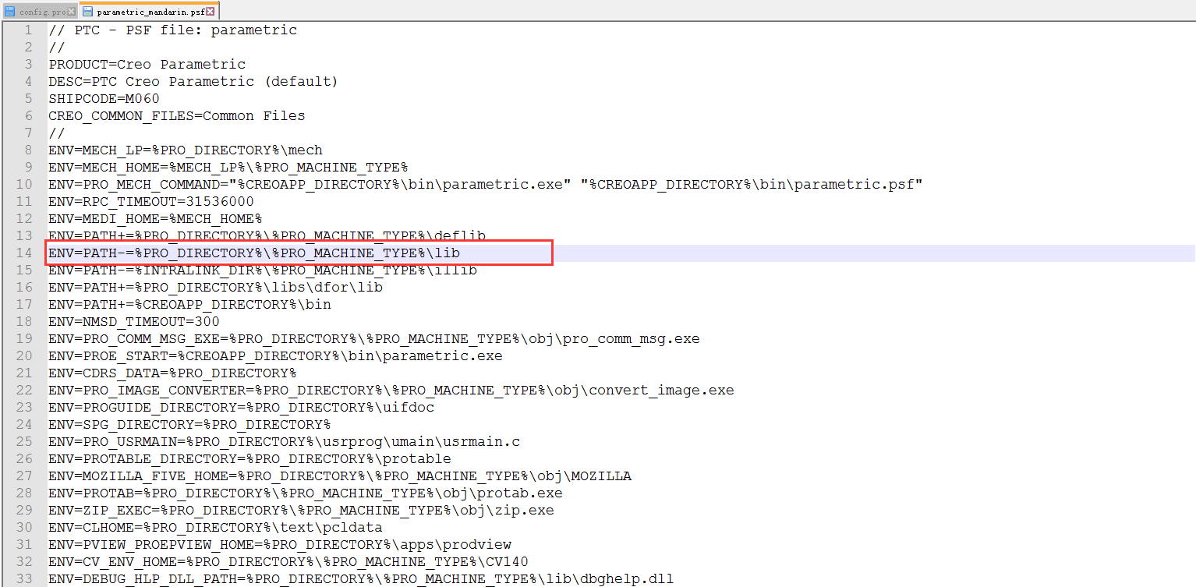Screen dimensions: 1196x587
Task: Click the ENV=RPC_TIMEOUT=31536000 line
Action: coord(151,202)
